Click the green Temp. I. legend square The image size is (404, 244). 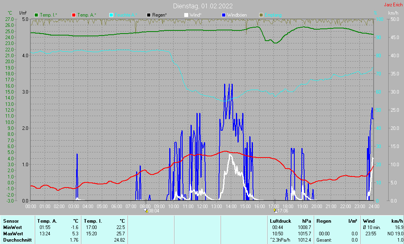point(36,15)
